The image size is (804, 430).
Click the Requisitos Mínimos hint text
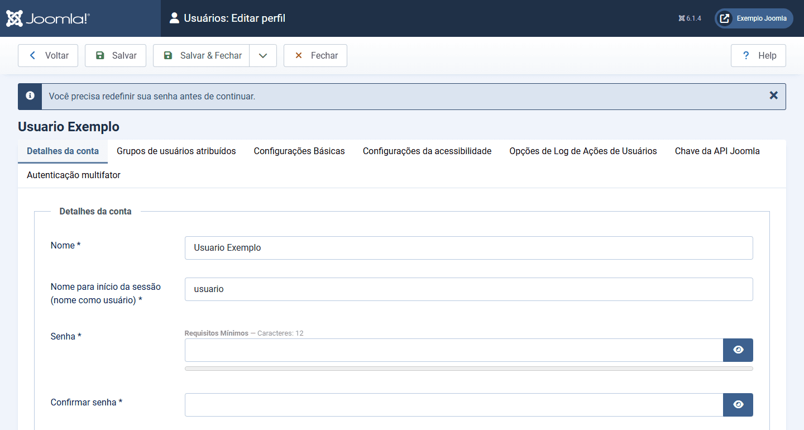tap(244, 333)
